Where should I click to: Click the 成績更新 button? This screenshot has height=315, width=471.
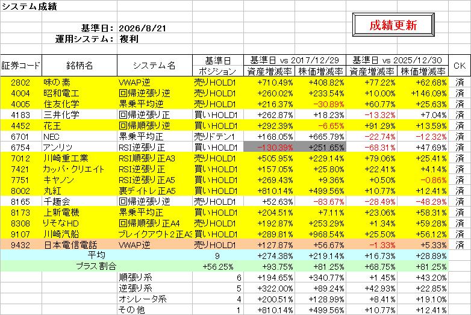click(393, 25)
